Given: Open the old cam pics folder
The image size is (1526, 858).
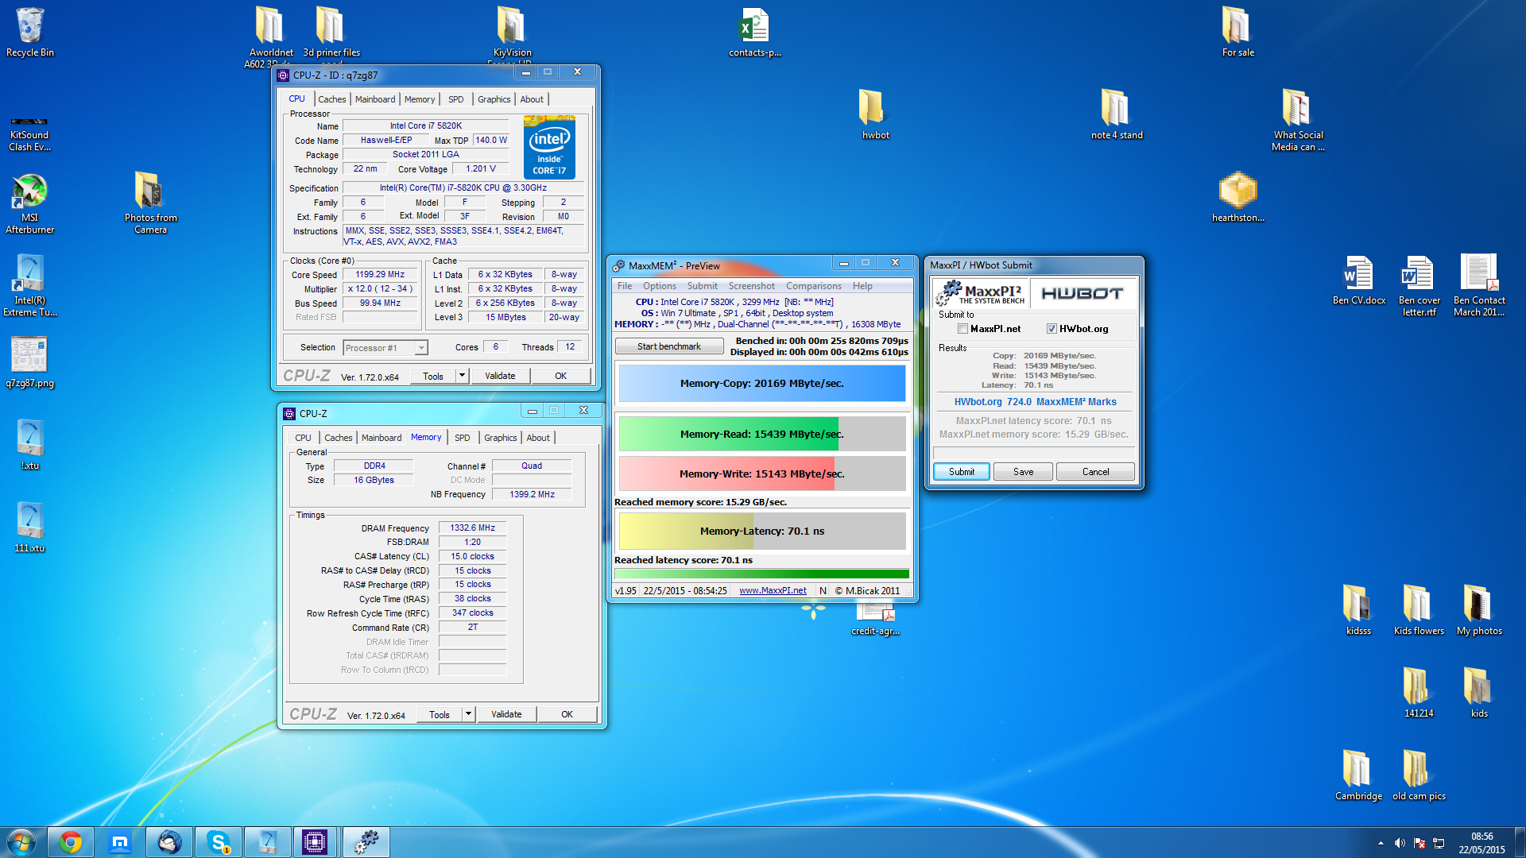Looking at the screenshot, I should pos(1419,775).
